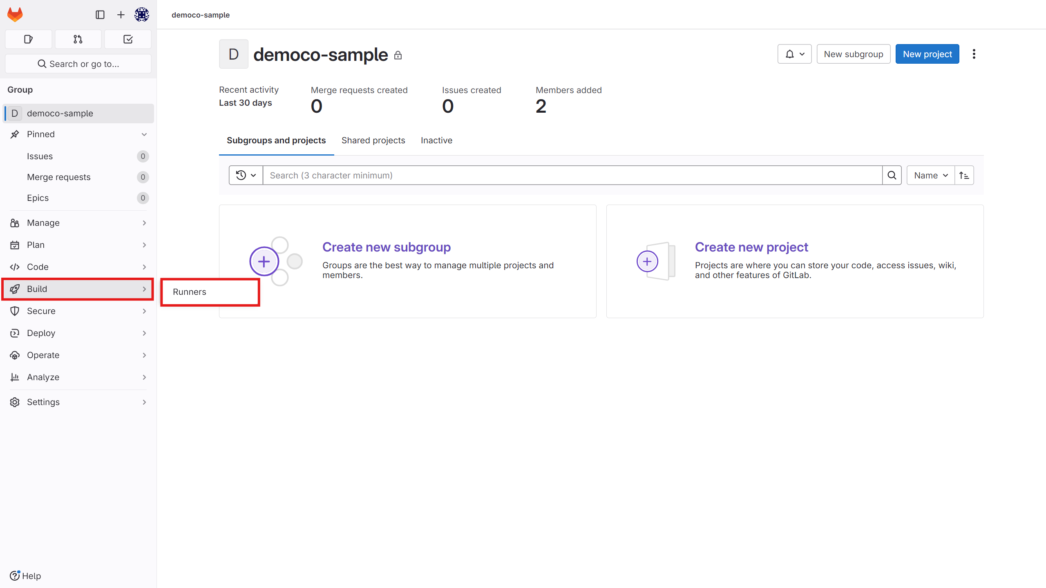The height and width of the screenshot is (588, 1046).
Task: Expand the Secure menu
Action: click(78, 311)
